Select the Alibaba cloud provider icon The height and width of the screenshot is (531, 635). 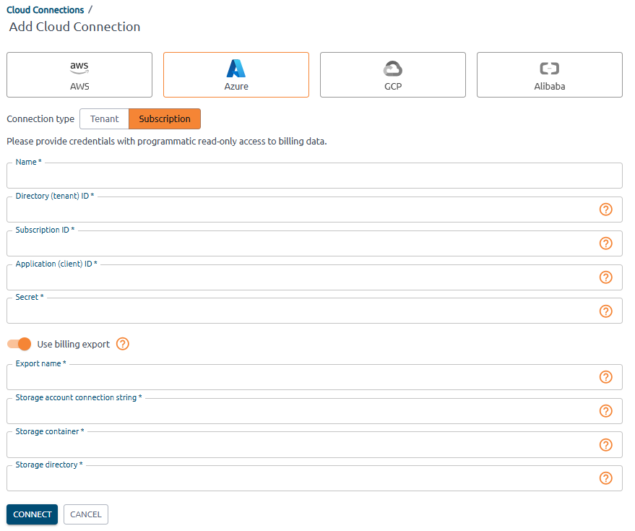pyautogui.click(x=549, y=74)
